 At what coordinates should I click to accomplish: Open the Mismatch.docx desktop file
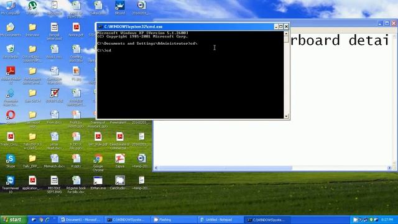point(54,161)
